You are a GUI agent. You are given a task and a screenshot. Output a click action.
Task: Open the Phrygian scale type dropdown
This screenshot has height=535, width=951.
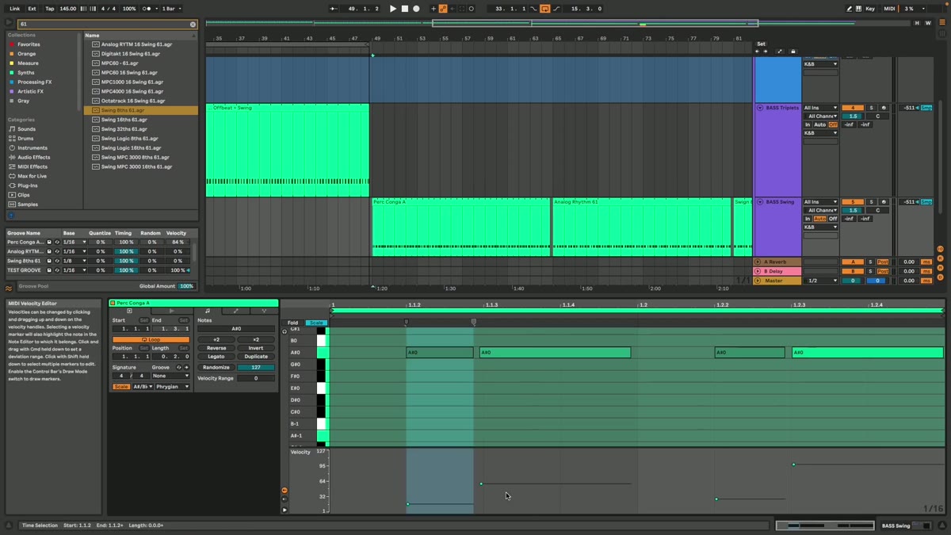click(x=172, y=387)
